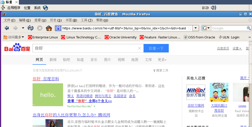Open the back/forward history dropdown arrow
This screenshot has height=127, width=252.
[x=23, y=28]
